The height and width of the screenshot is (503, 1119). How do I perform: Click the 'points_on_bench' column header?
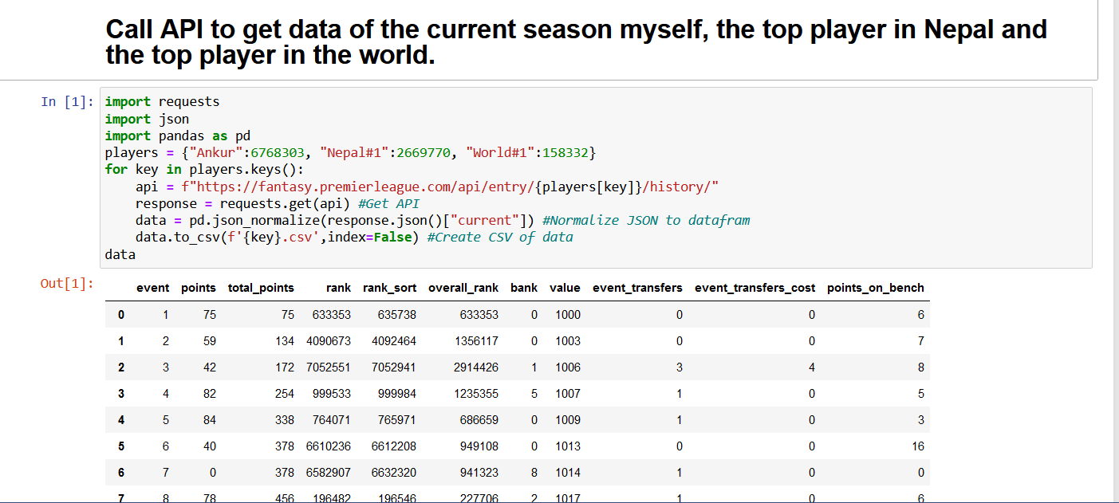[876, 288]
